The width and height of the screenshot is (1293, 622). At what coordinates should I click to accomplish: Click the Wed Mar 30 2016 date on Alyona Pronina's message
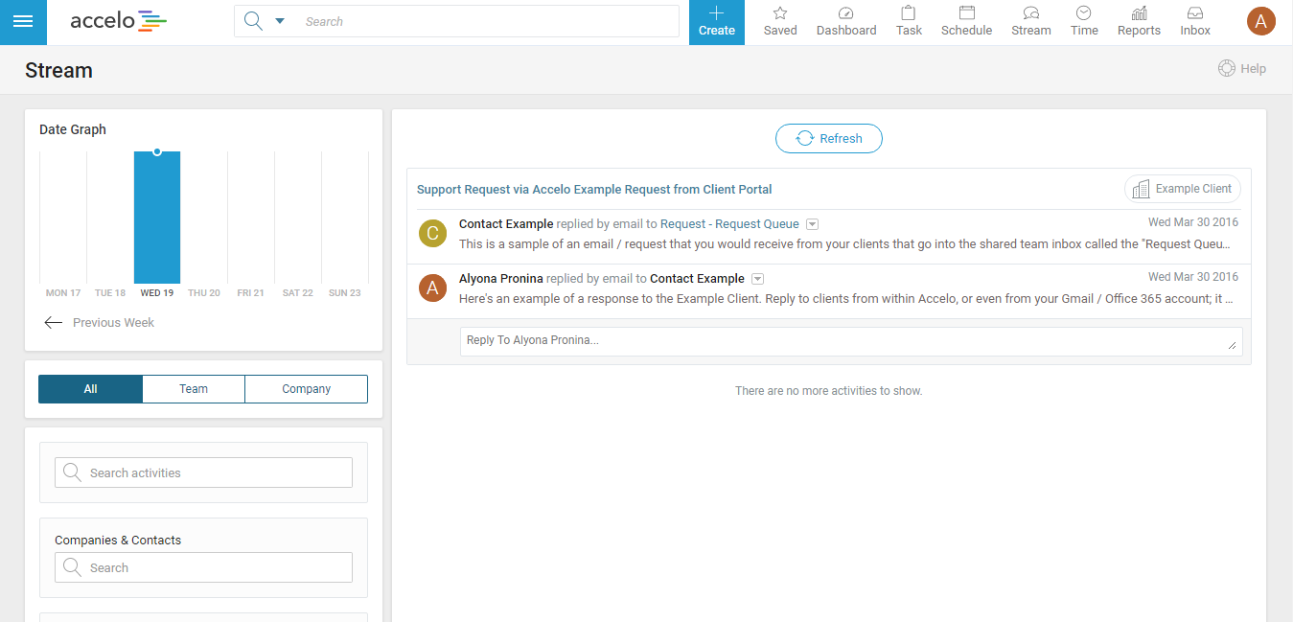pyautogui.click(x=1193, y=277)
